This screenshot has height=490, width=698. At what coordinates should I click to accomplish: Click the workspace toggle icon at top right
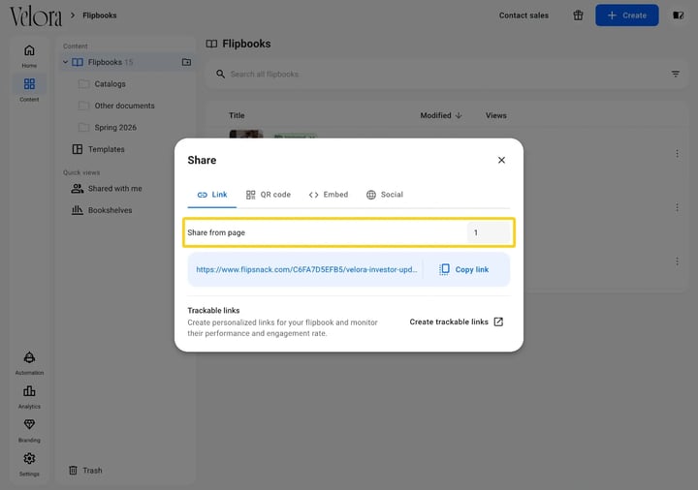[x=678, y=15]
